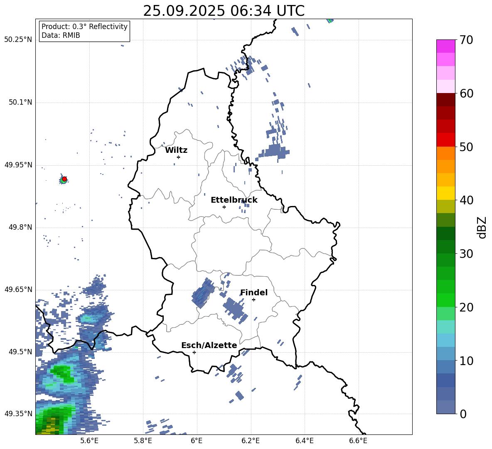
Task: Click the colorbar tick label 0
Action: 463,414
